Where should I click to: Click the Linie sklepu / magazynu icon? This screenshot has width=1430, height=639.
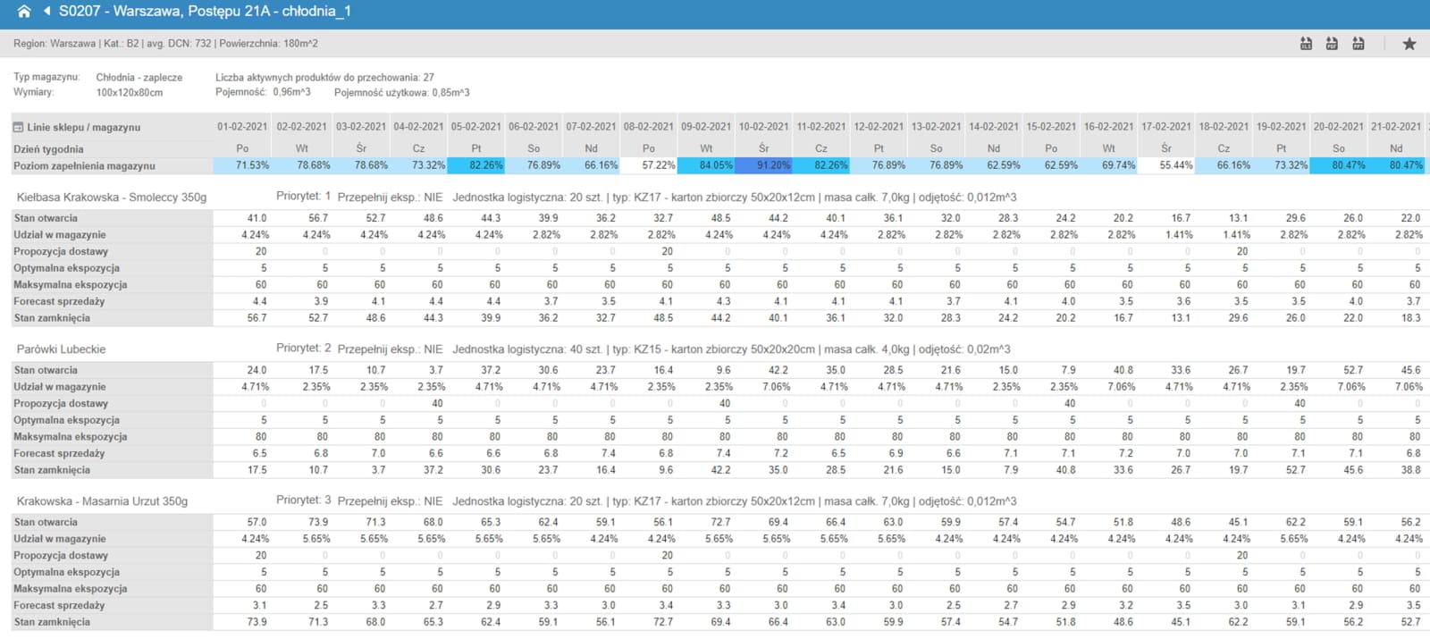[18, 128]
